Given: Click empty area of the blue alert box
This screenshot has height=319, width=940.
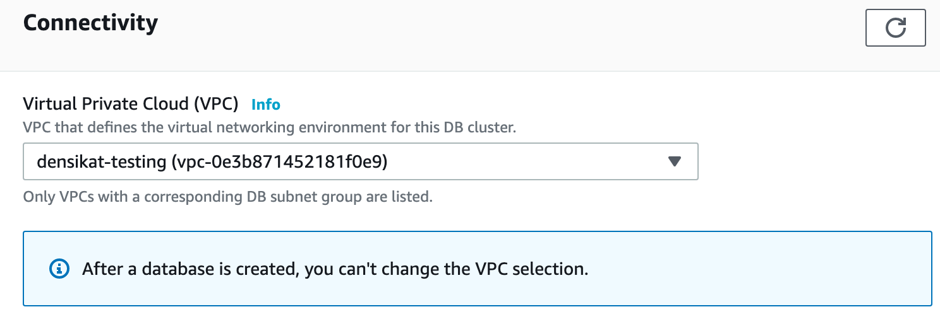Looking at the screenshot, I should pyautogui.click(x=758, y=269).
